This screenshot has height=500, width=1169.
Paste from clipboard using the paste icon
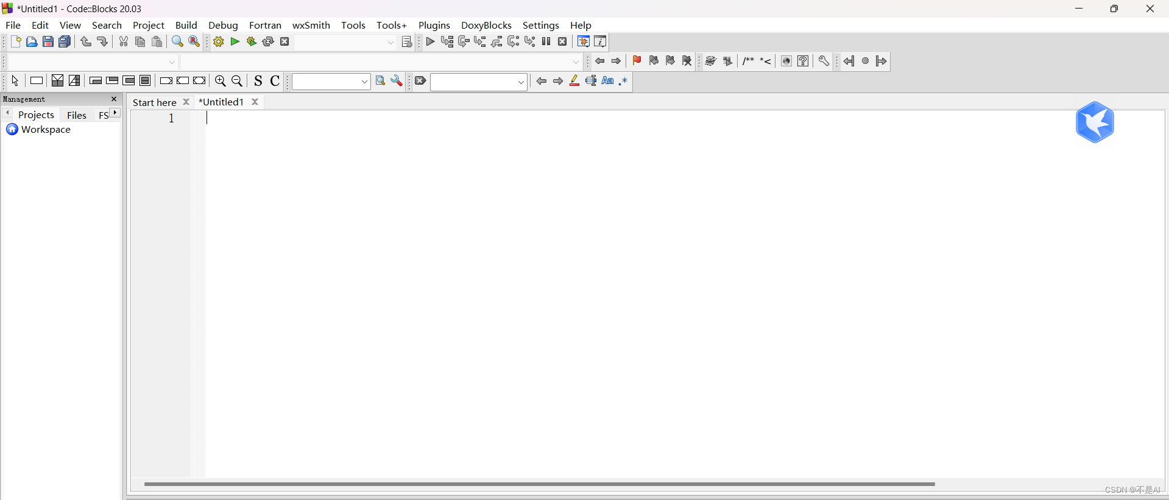pos(157,42)
